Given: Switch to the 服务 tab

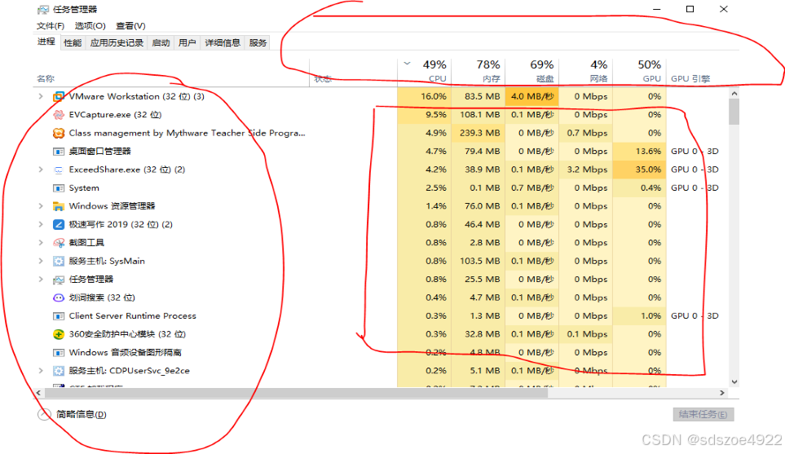Looking at the screenshot, I should coord(258,43).
